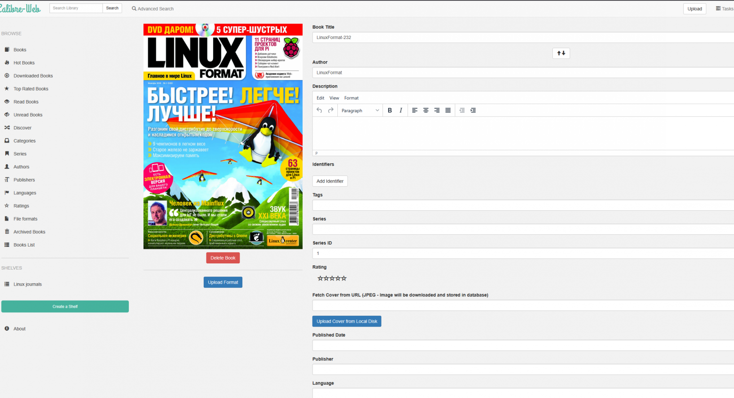Screen dimensions: 734x398
Task: Set rating to one star
Action: (320, 279)
